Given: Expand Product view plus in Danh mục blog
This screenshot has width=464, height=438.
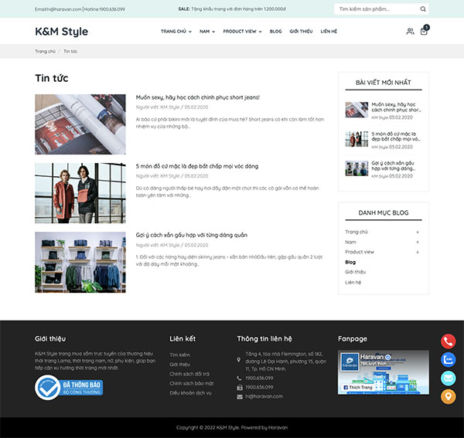Looking at the screenshot, I should [418, 252].
